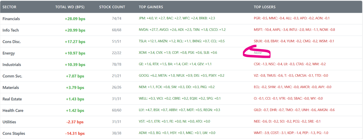Select the Energy sector name
Viewport: 363px width, 139px height.
(x=9, y=53)
